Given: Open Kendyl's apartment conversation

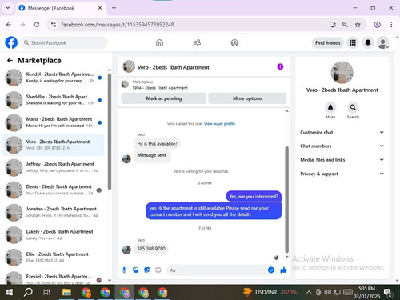Looking at the screenshot, I should (54, 78).
